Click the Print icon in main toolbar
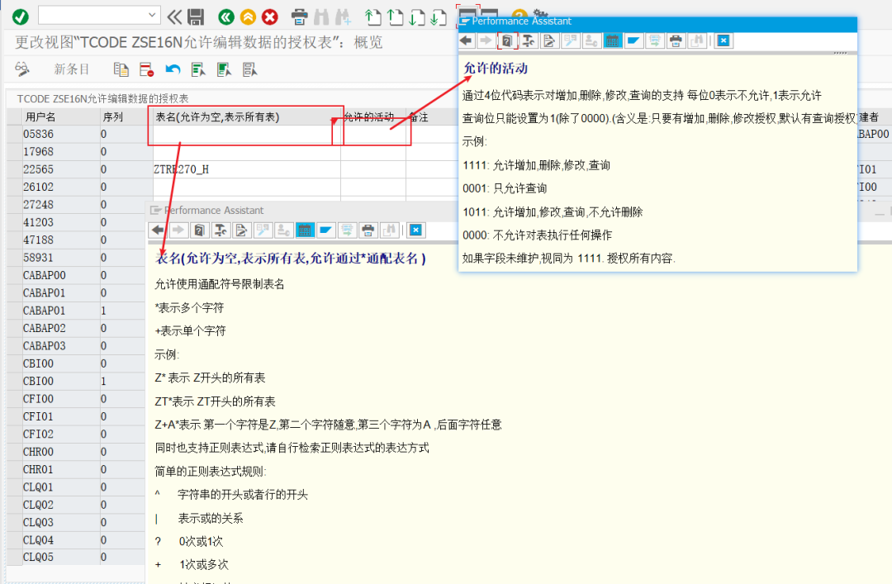Screen dimensions: 892x584 click(x=299, y=17)
